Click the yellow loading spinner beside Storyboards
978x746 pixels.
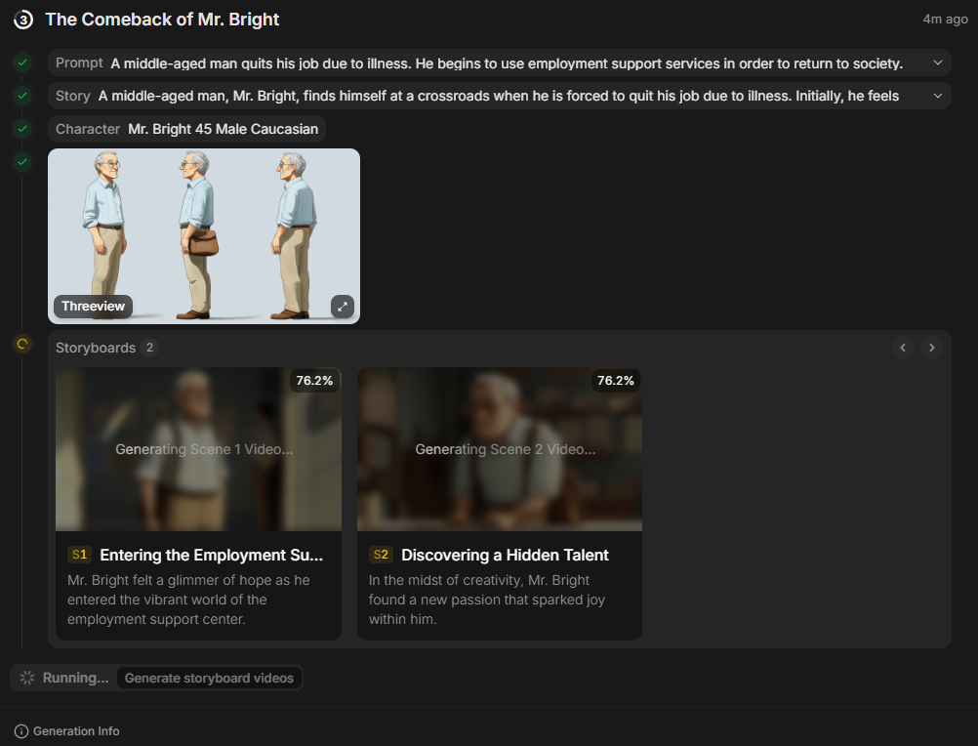[22, 344]
